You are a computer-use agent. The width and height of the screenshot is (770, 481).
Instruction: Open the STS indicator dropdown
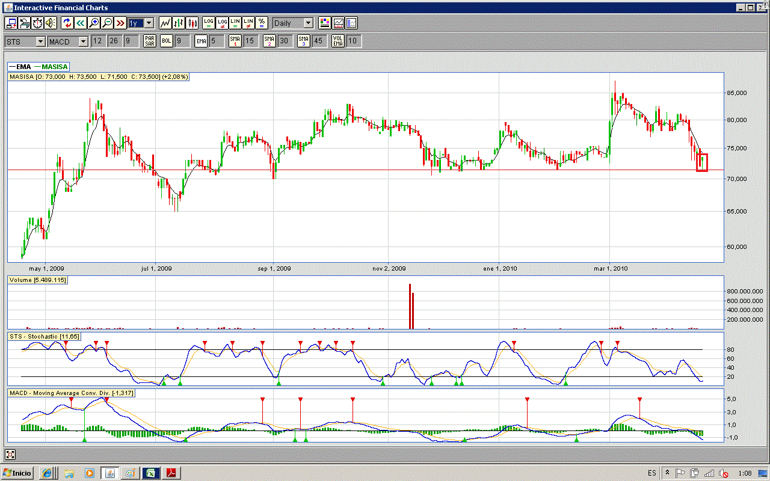click(25, 41)
